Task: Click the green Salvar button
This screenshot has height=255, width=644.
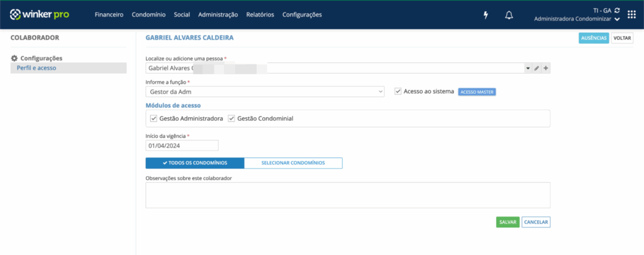Action: tap(508, 222)
